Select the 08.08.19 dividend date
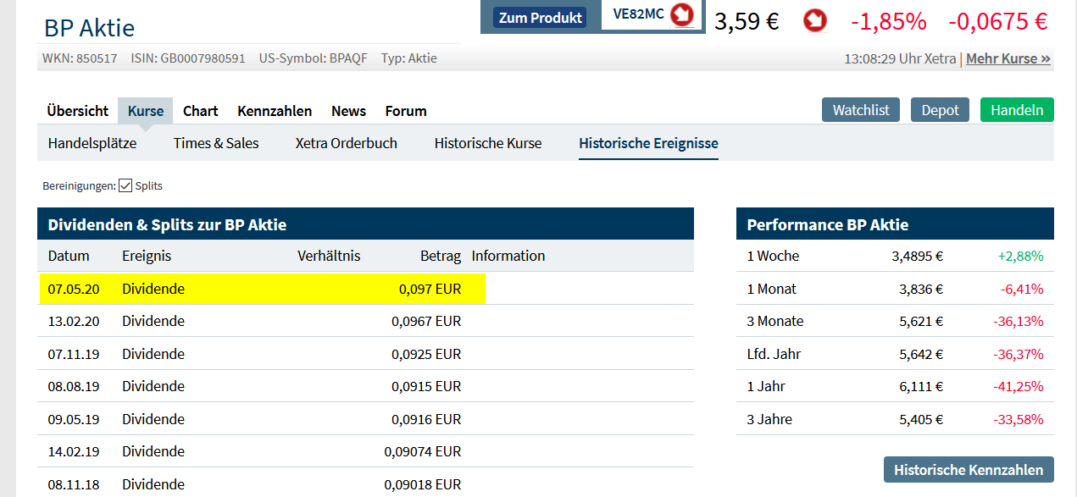 click(x=74, y=386)
